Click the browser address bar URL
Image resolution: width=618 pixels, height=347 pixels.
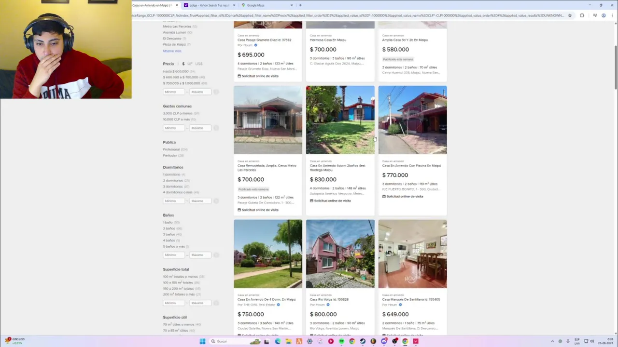tap(348, 15)
